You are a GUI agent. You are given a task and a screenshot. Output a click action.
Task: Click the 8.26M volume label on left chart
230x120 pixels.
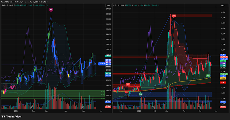click(x=108, y=102)
